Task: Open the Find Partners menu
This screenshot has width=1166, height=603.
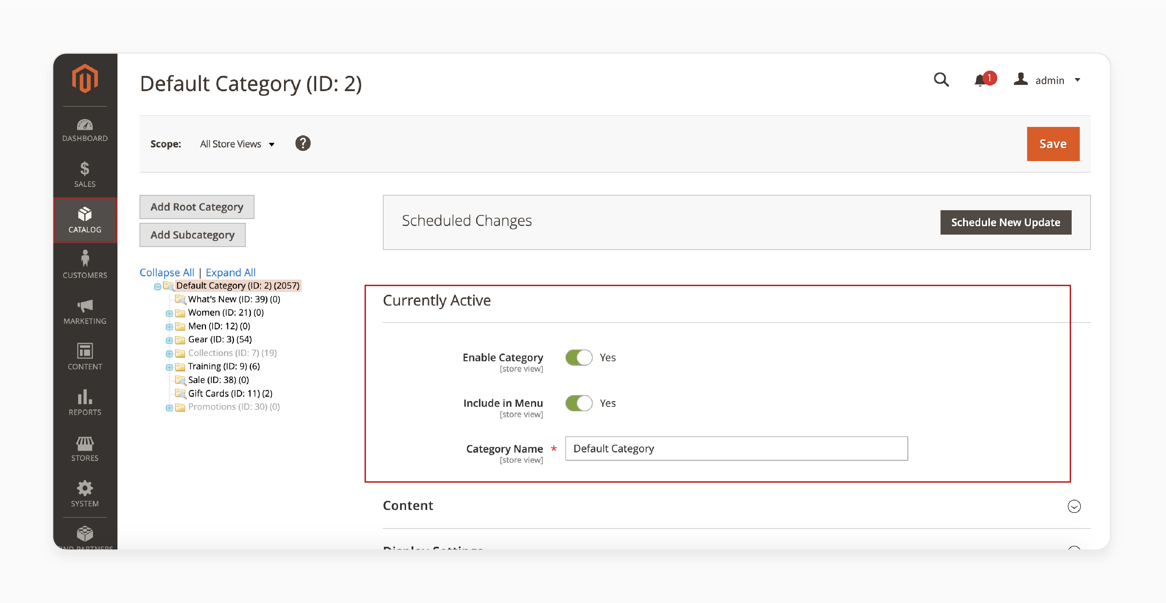Action: pyautogui.click(x=85, y=537)
